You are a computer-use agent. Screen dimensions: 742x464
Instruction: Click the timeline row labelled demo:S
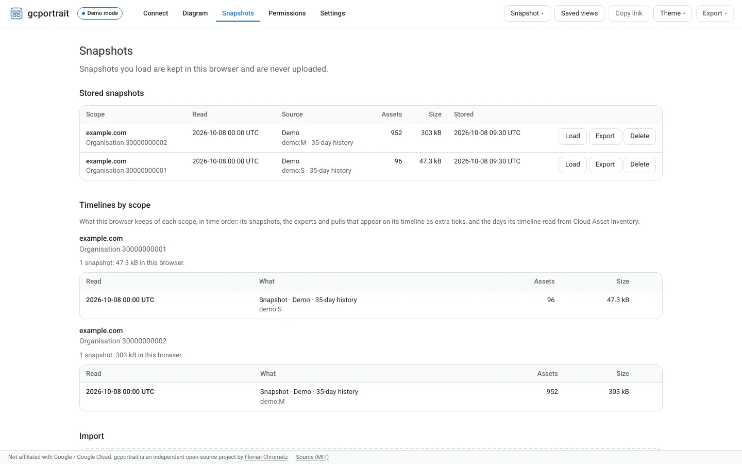[x=371, y=305]
